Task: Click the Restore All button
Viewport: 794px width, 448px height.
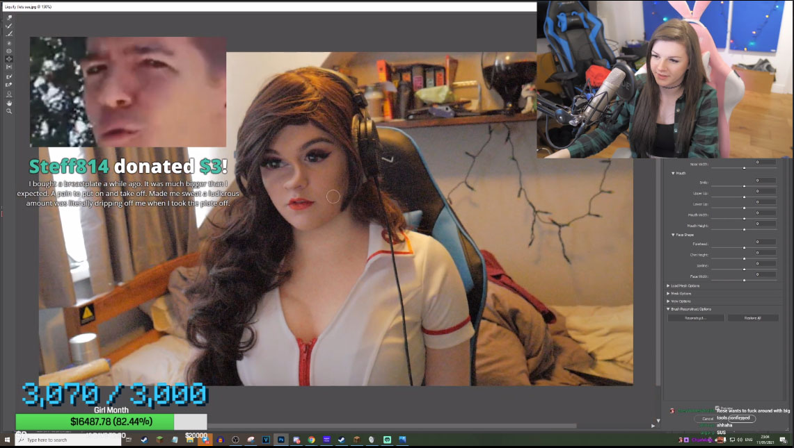Action: tap(752, 318)
